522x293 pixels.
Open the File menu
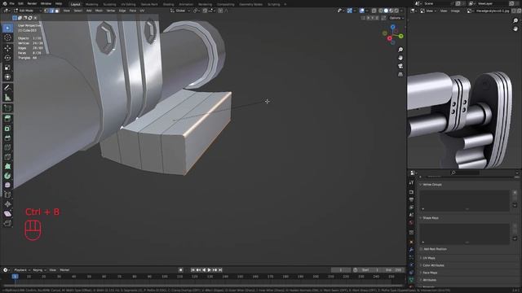point(11,3)
